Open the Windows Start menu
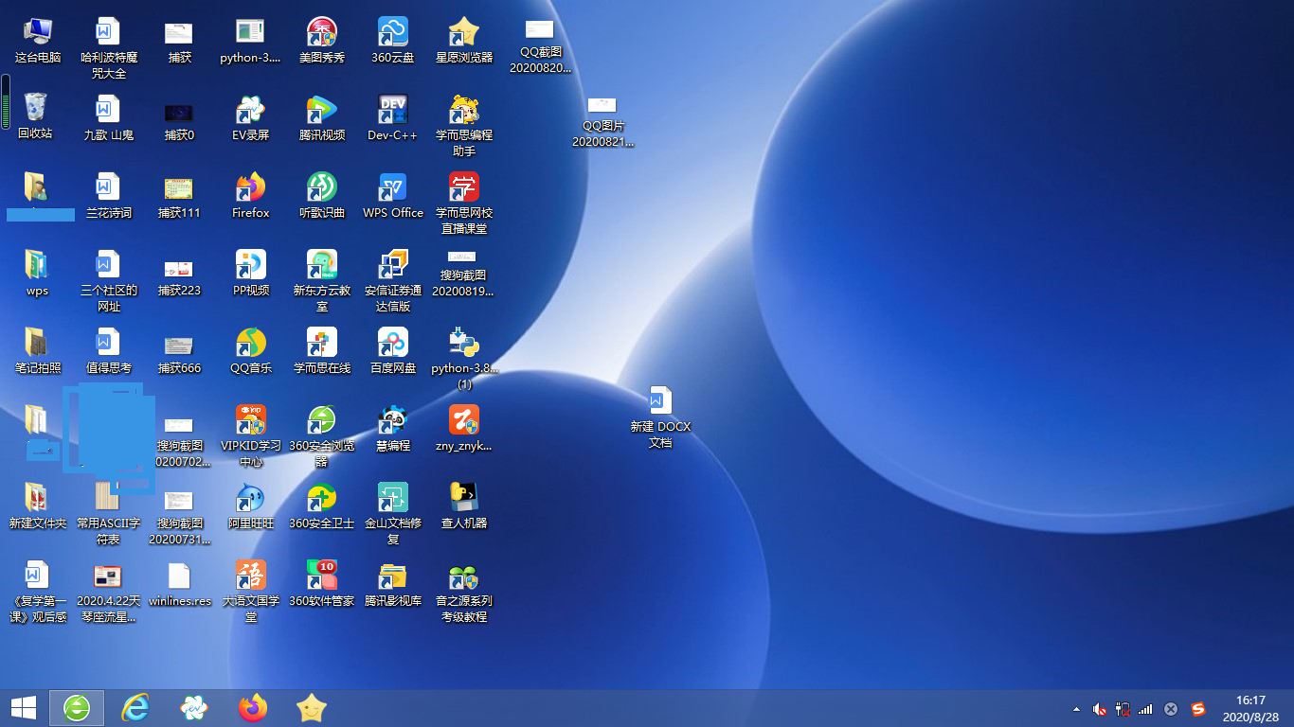Image resolution: width=1294 pixels, height=727 pixels. 24,707
